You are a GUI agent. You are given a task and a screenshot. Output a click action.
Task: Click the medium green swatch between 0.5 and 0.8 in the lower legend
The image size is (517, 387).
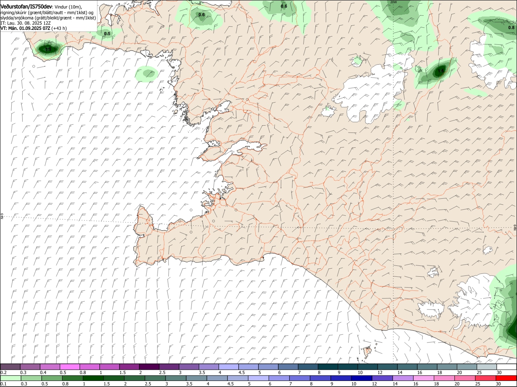pyautogui.click(x=52, y=378)
